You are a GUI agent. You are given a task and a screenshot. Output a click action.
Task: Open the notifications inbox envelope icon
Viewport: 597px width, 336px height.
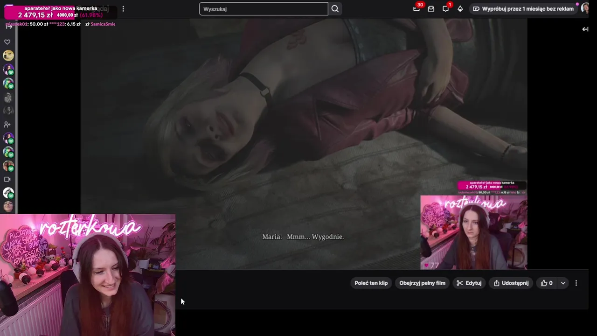[x=431, y=9]
